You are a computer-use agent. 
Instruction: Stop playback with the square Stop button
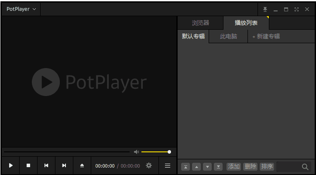coord(28,165)
